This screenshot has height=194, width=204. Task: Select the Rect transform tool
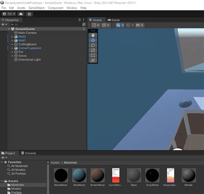[93, 55]
